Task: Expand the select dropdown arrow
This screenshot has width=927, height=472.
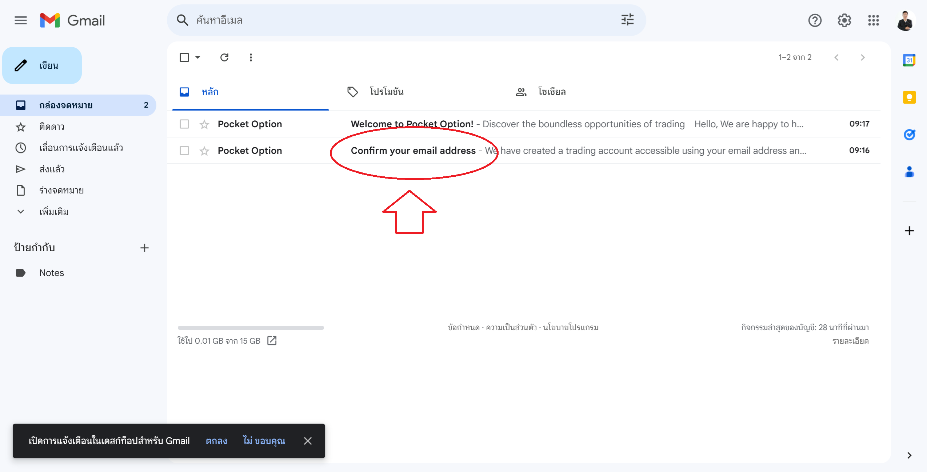Action: click(197, 57)
